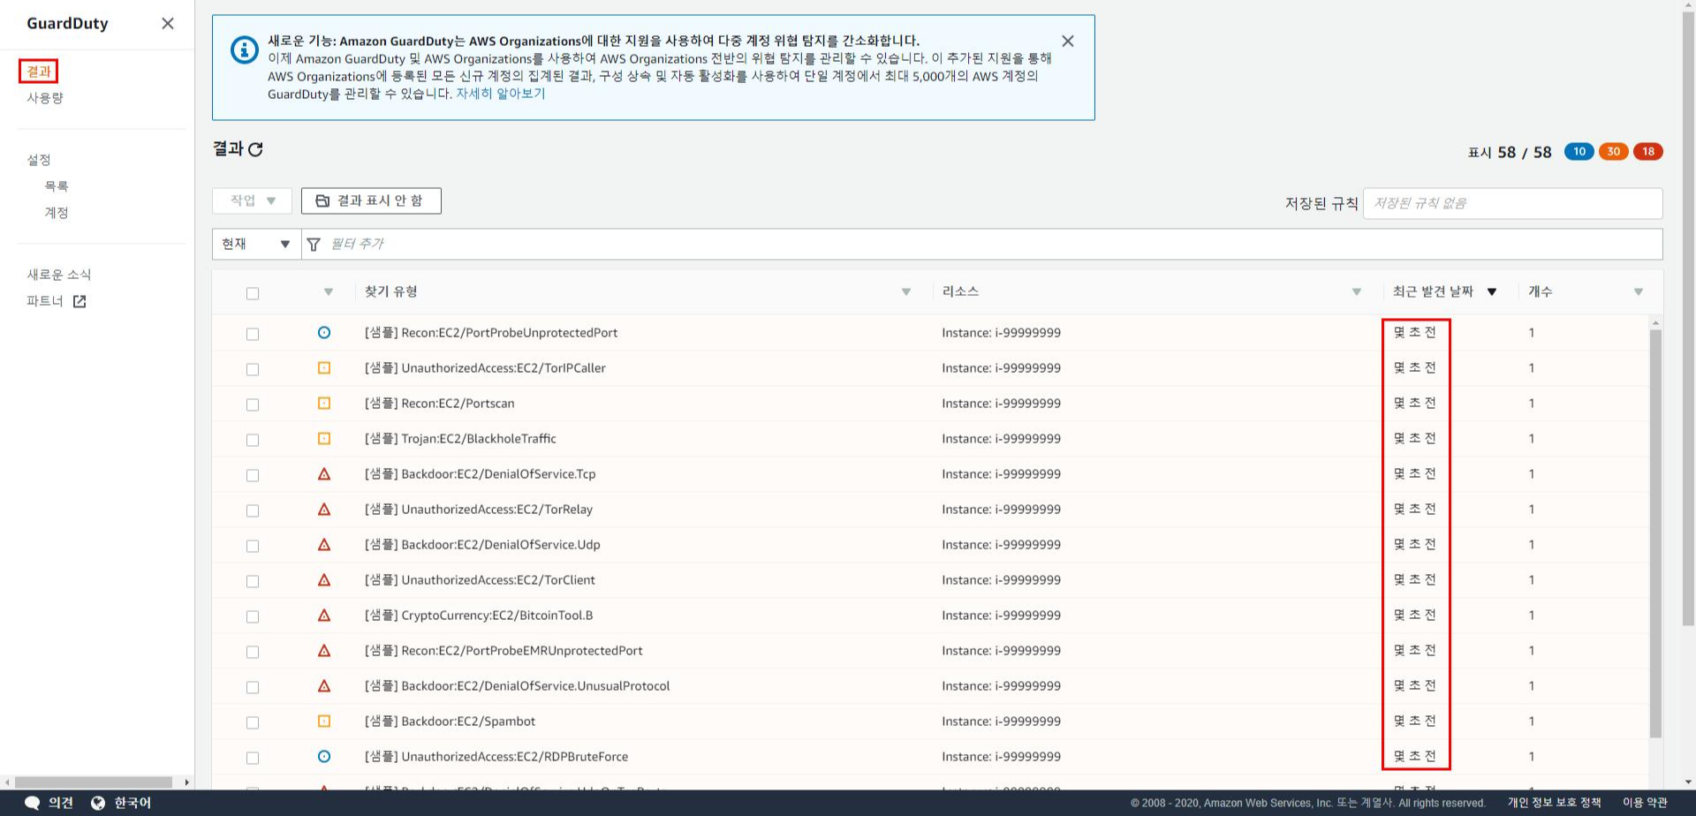This screenshot has width=1696, height=816.
Task: Check the DenialOfService.Udp finding row
Action: pyautogui.click(x=253, y=546)
